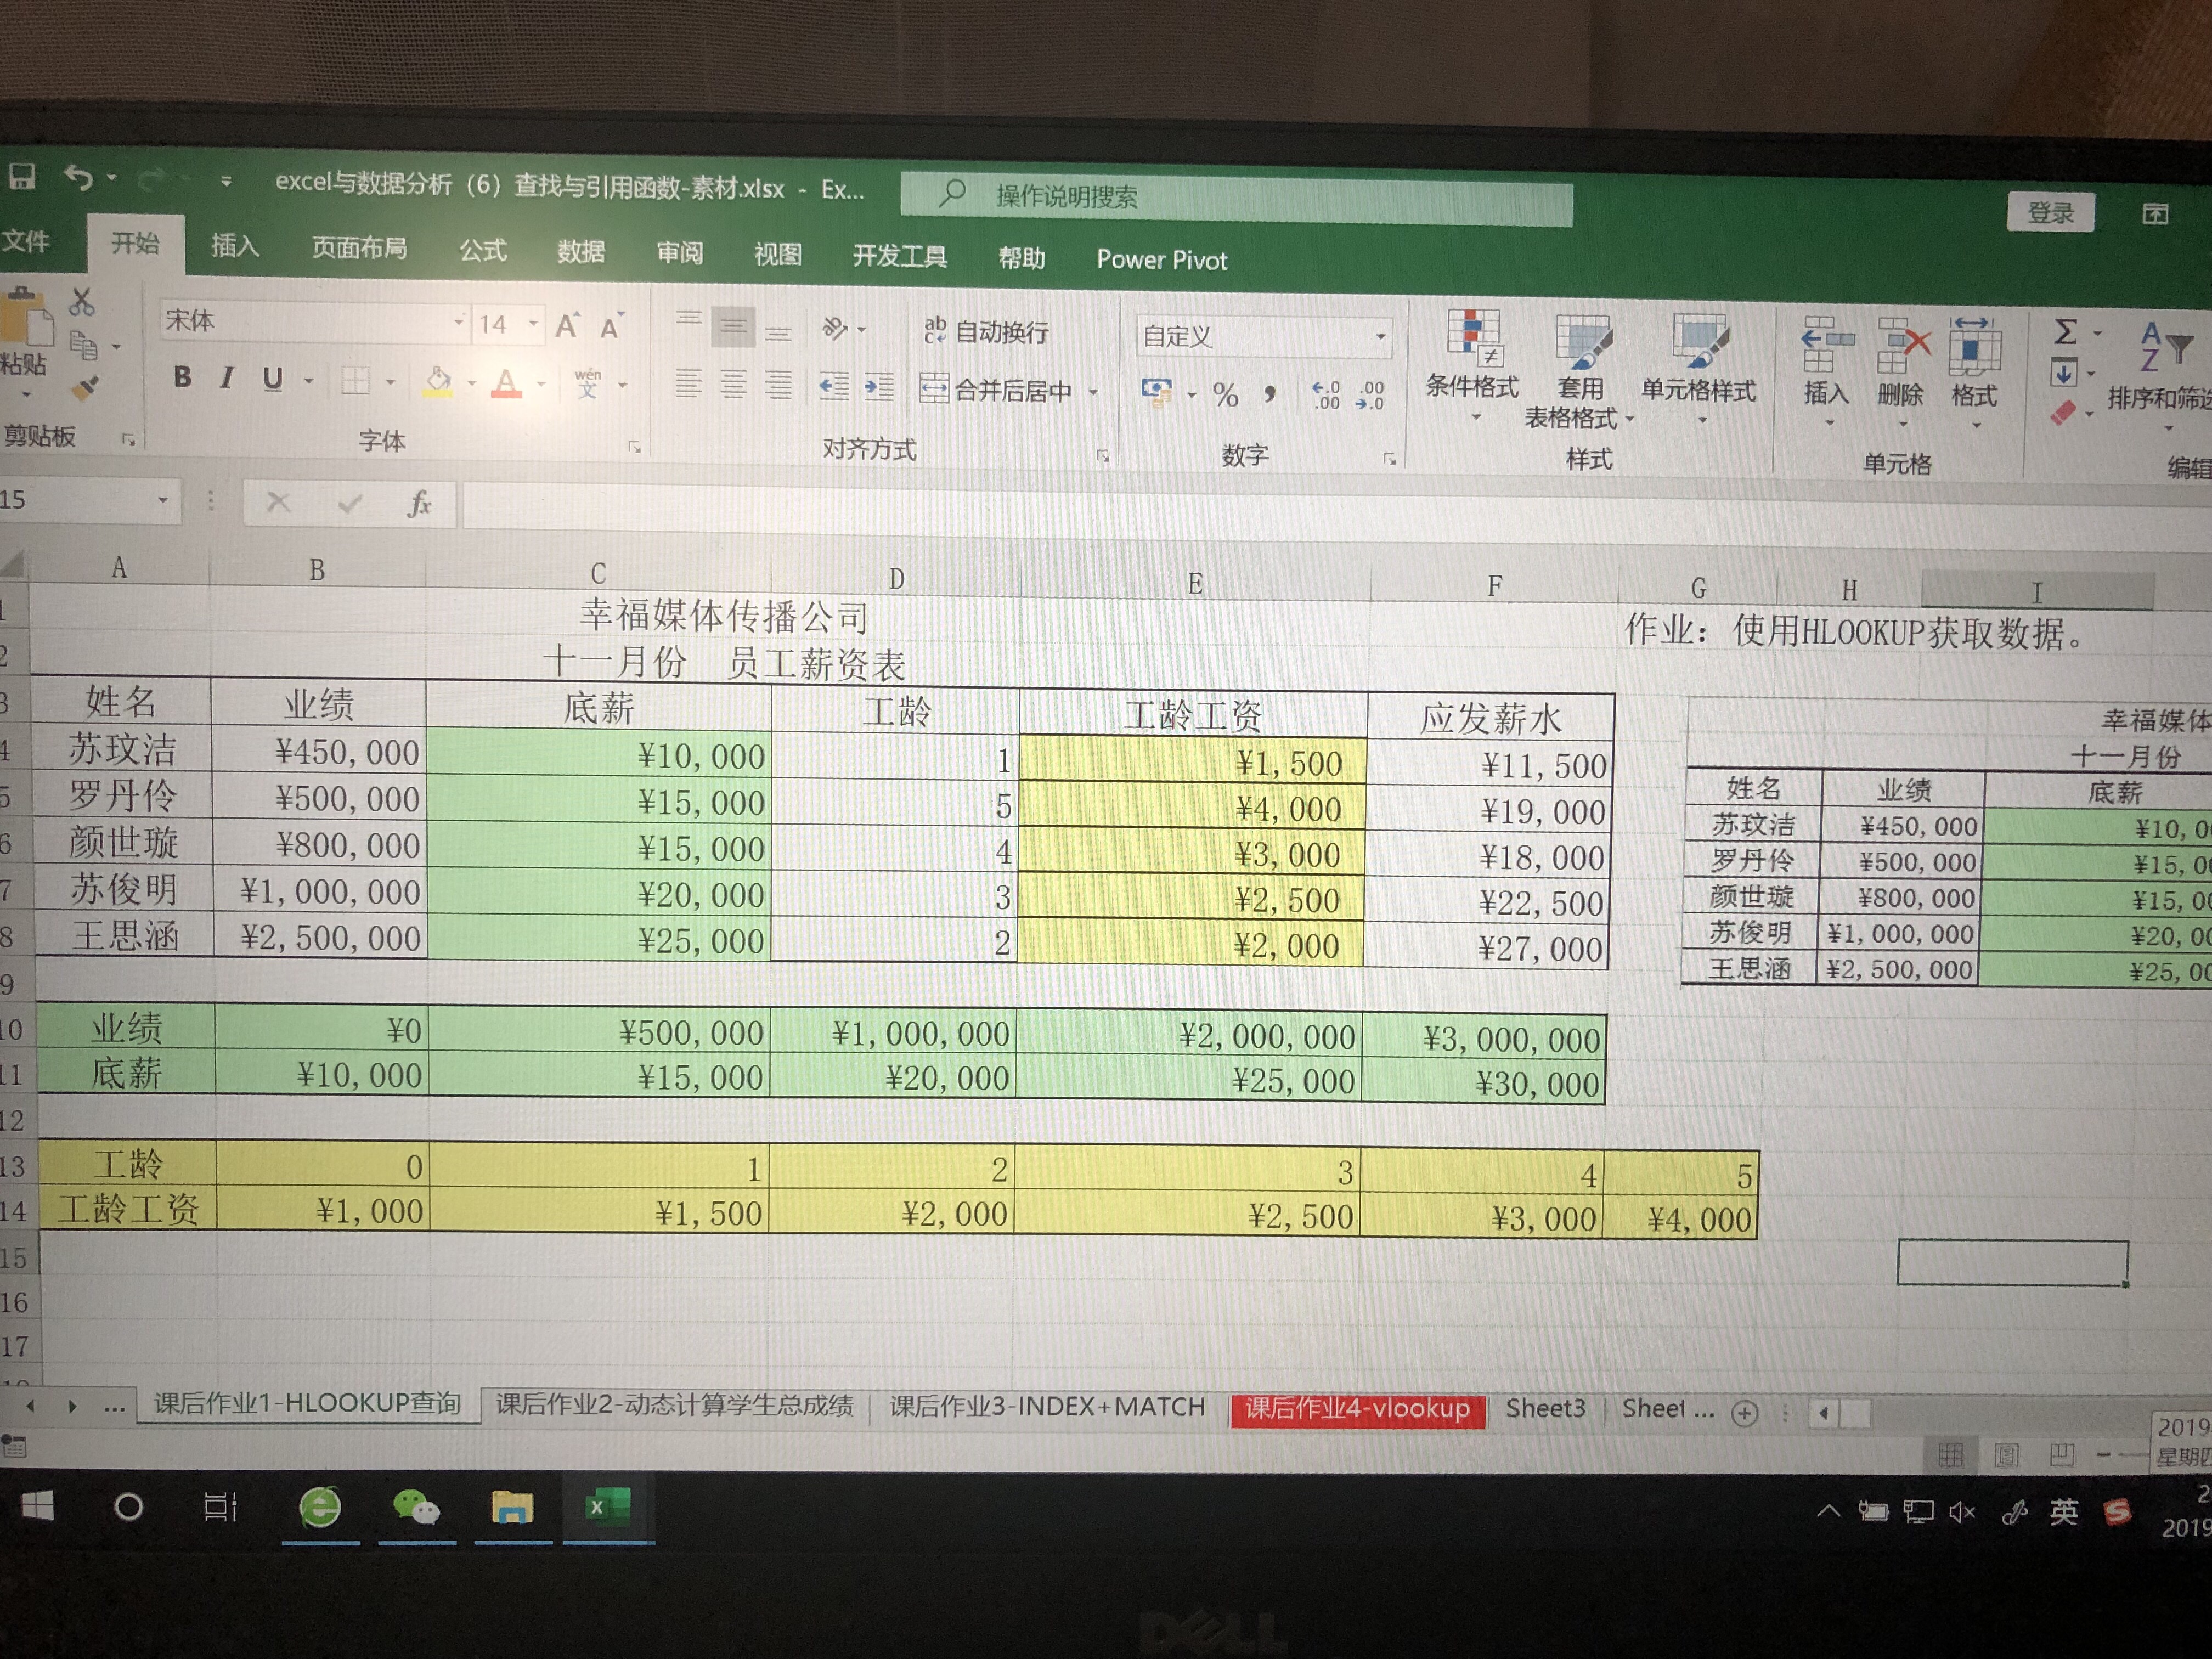Click the Insert Function fx icon
This screenshot has height=1659, width=2212.
(419, 504)
